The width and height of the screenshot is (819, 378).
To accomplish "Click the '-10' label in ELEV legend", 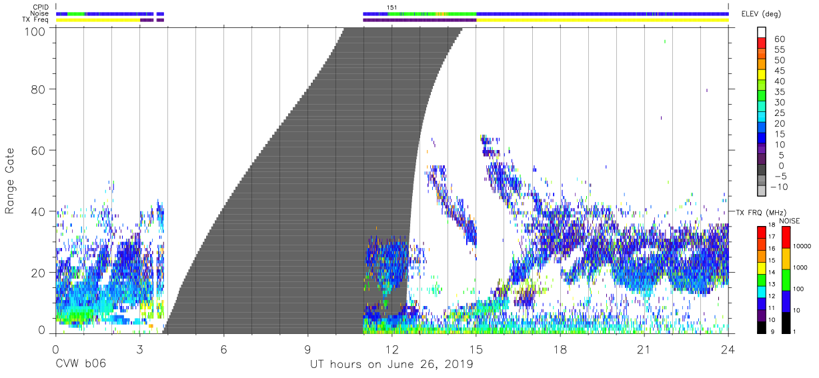I will point(779,187).
